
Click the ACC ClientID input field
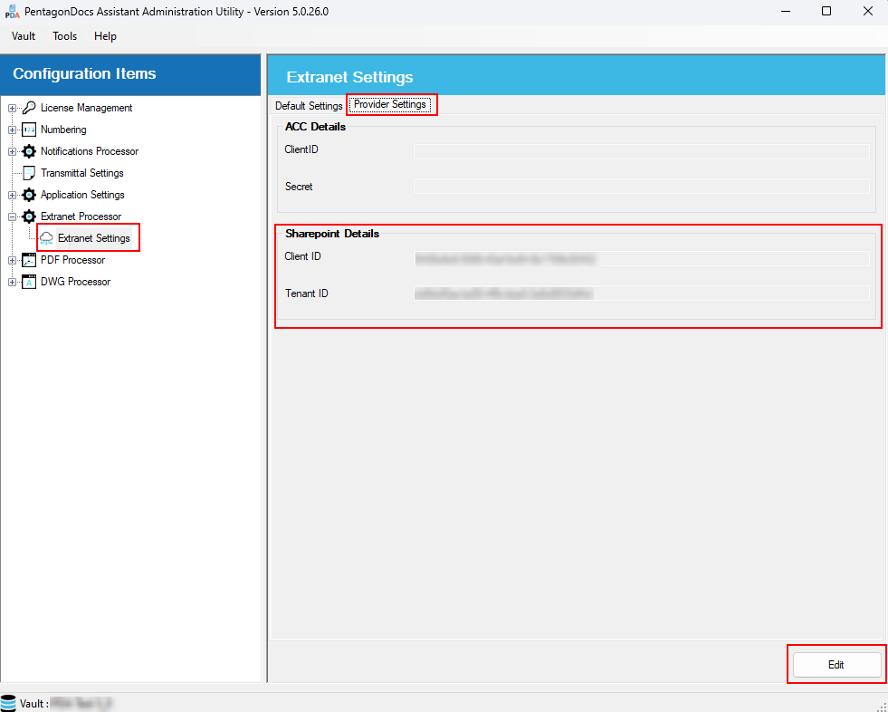(641, 151)
